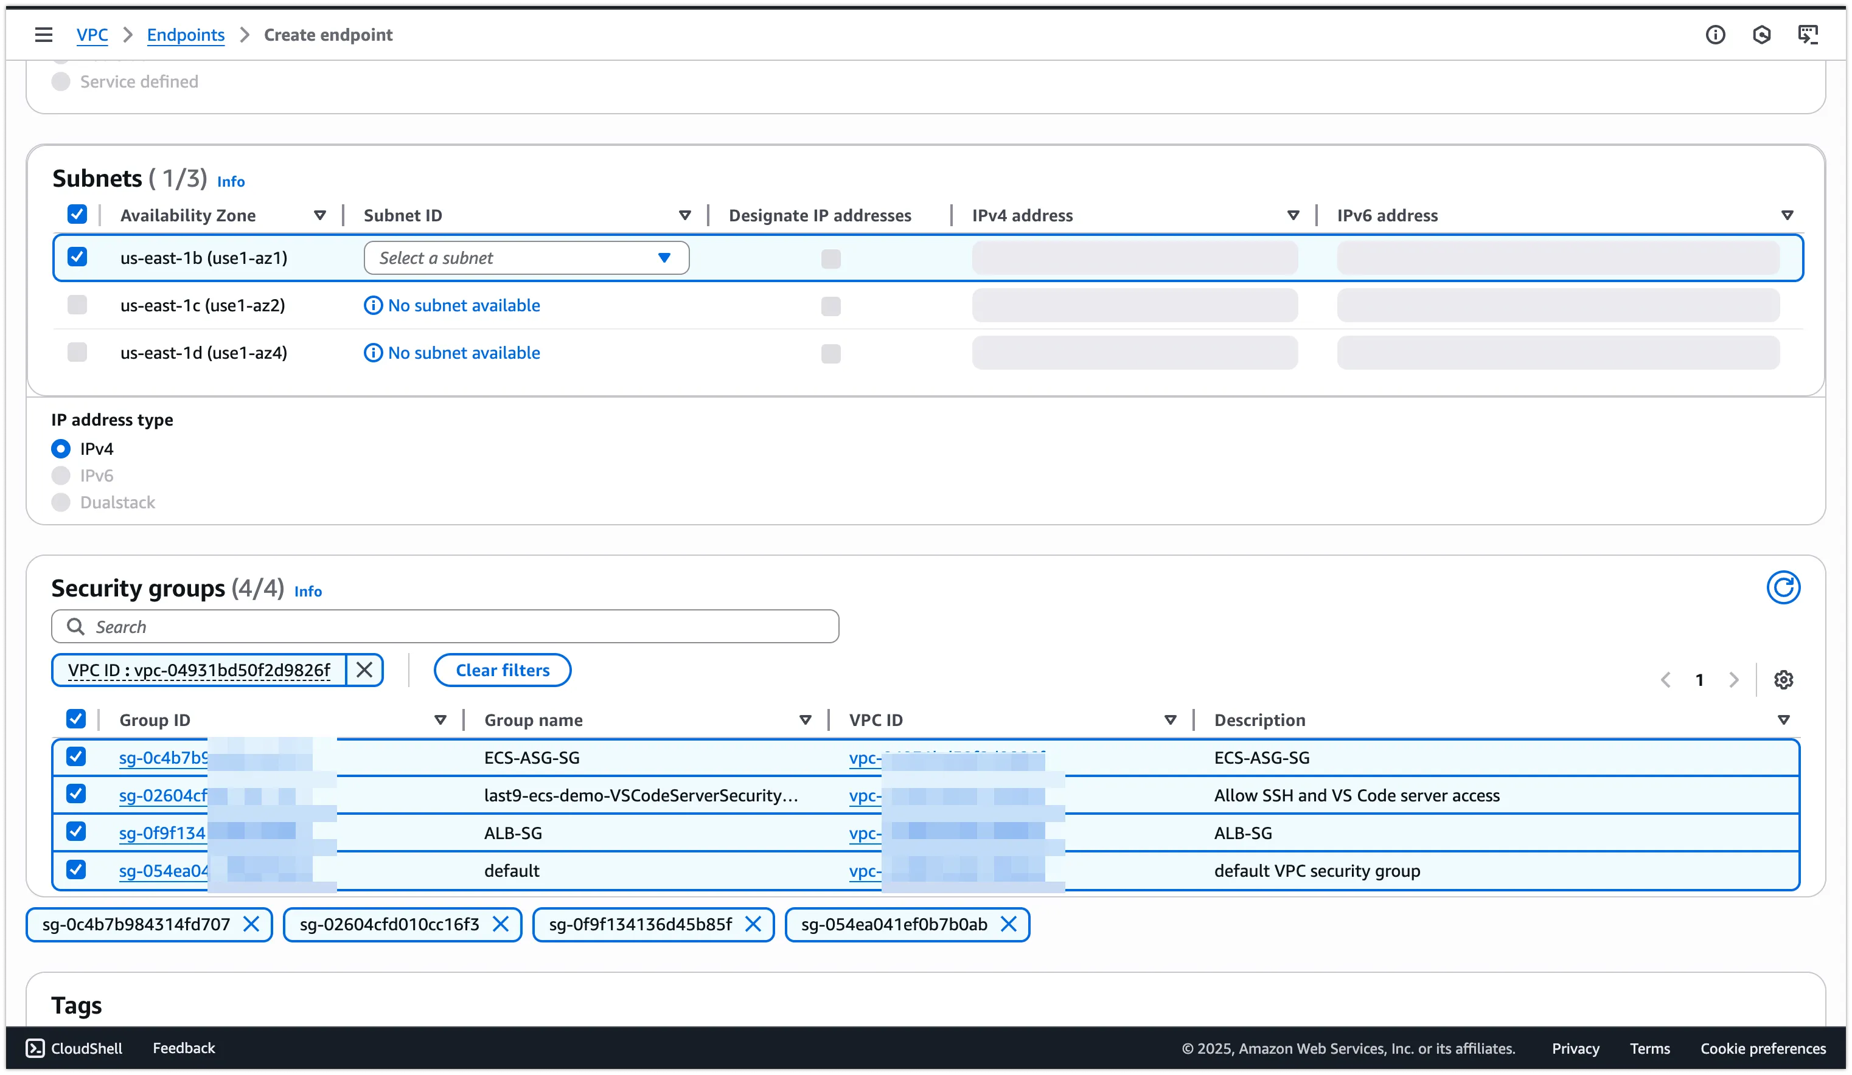Remove sg-0c4b7b984314fd707 selection chip
This screenshot has height=1075, width=1852.
click(x=251, y=924)
